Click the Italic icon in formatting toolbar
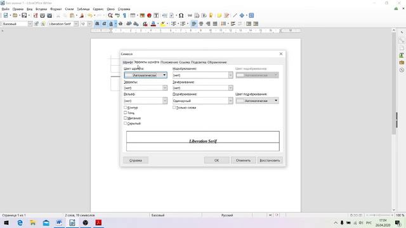The width and height of the screenshot is (406, 228). coord(104,24)
